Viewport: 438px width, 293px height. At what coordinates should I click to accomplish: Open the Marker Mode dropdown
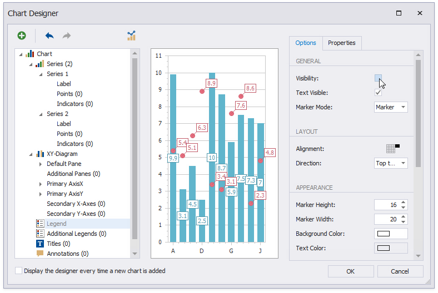coord(391,107)
